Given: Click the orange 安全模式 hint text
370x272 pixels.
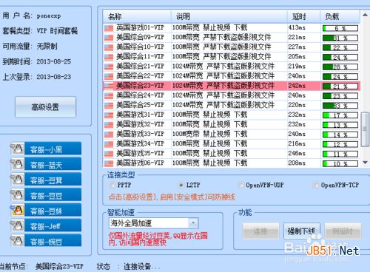Looking at the screenshot, I should coord(172,197).
